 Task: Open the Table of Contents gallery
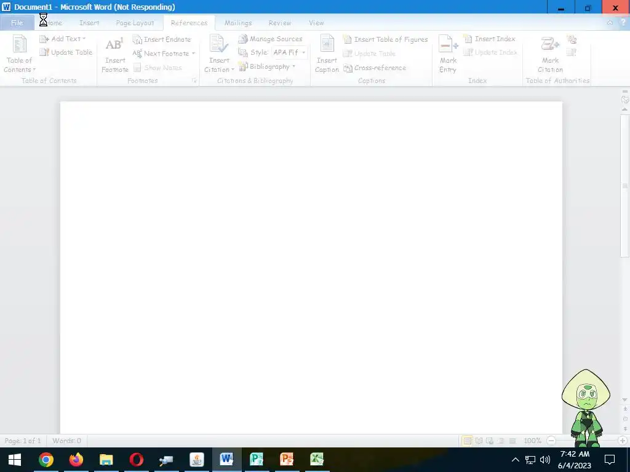[19, 54]
